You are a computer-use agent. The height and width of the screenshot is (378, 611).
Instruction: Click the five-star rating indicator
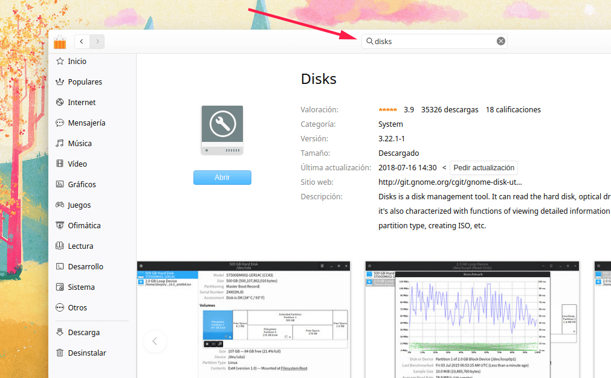tap(388, 110)
